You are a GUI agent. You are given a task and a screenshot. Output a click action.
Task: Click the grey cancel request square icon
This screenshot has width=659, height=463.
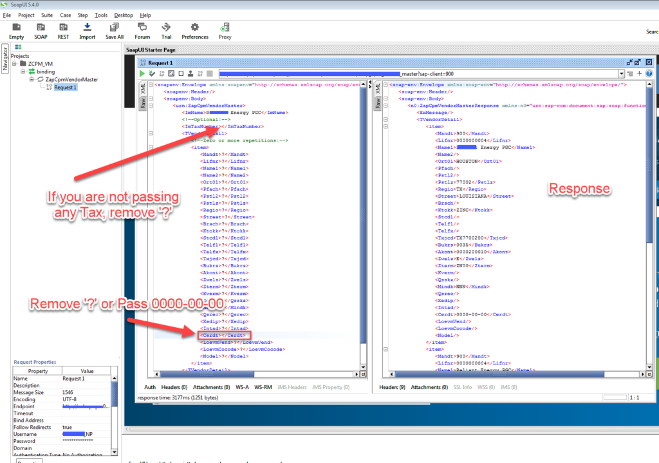pos(210,73)
